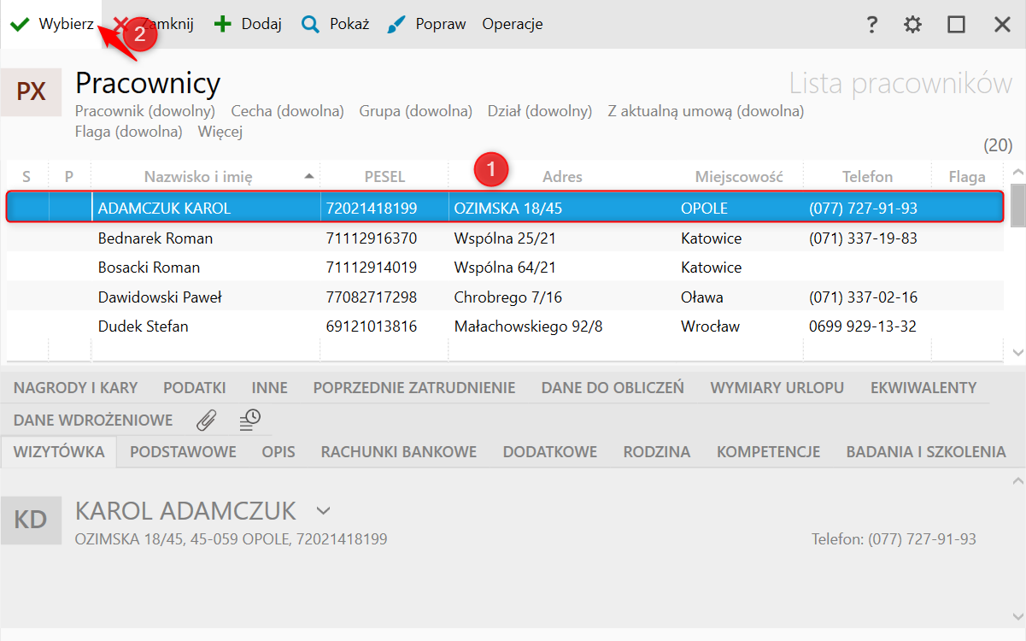Select the ADAMCZUK KAROL row

click(x=504, y=208)
